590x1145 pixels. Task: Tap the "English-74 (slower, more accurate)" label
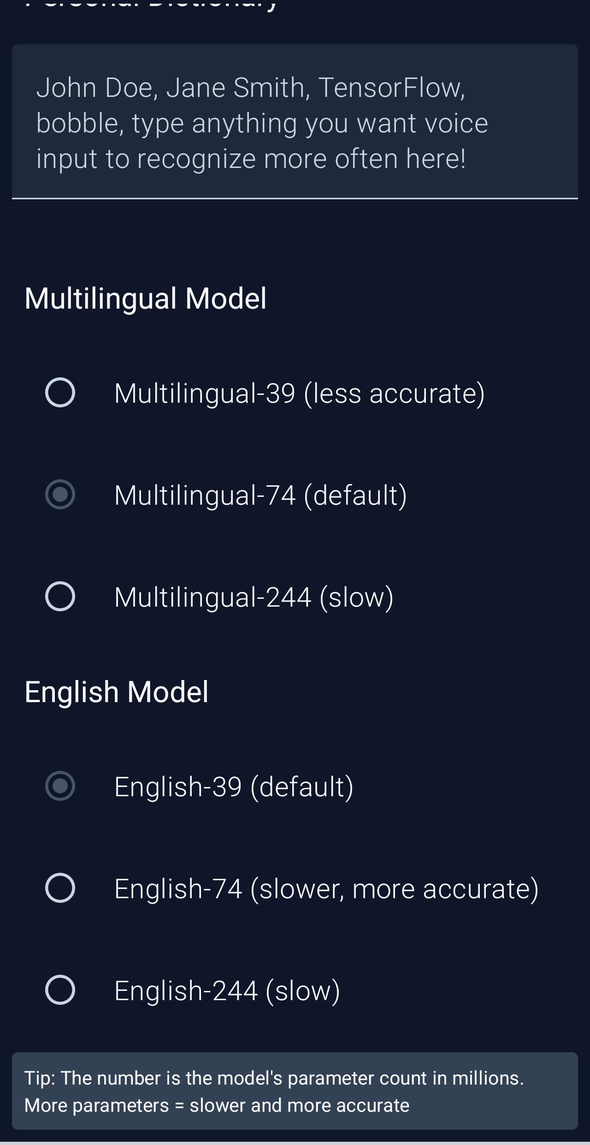tap(326, 889)
